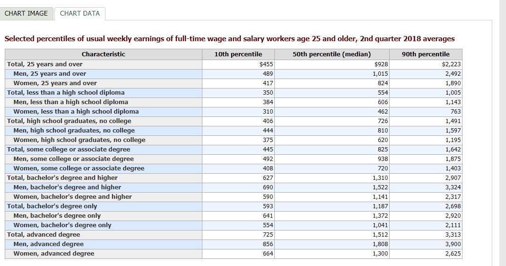
Task: Click the 1,141 median value
Action: click(380, 196)
